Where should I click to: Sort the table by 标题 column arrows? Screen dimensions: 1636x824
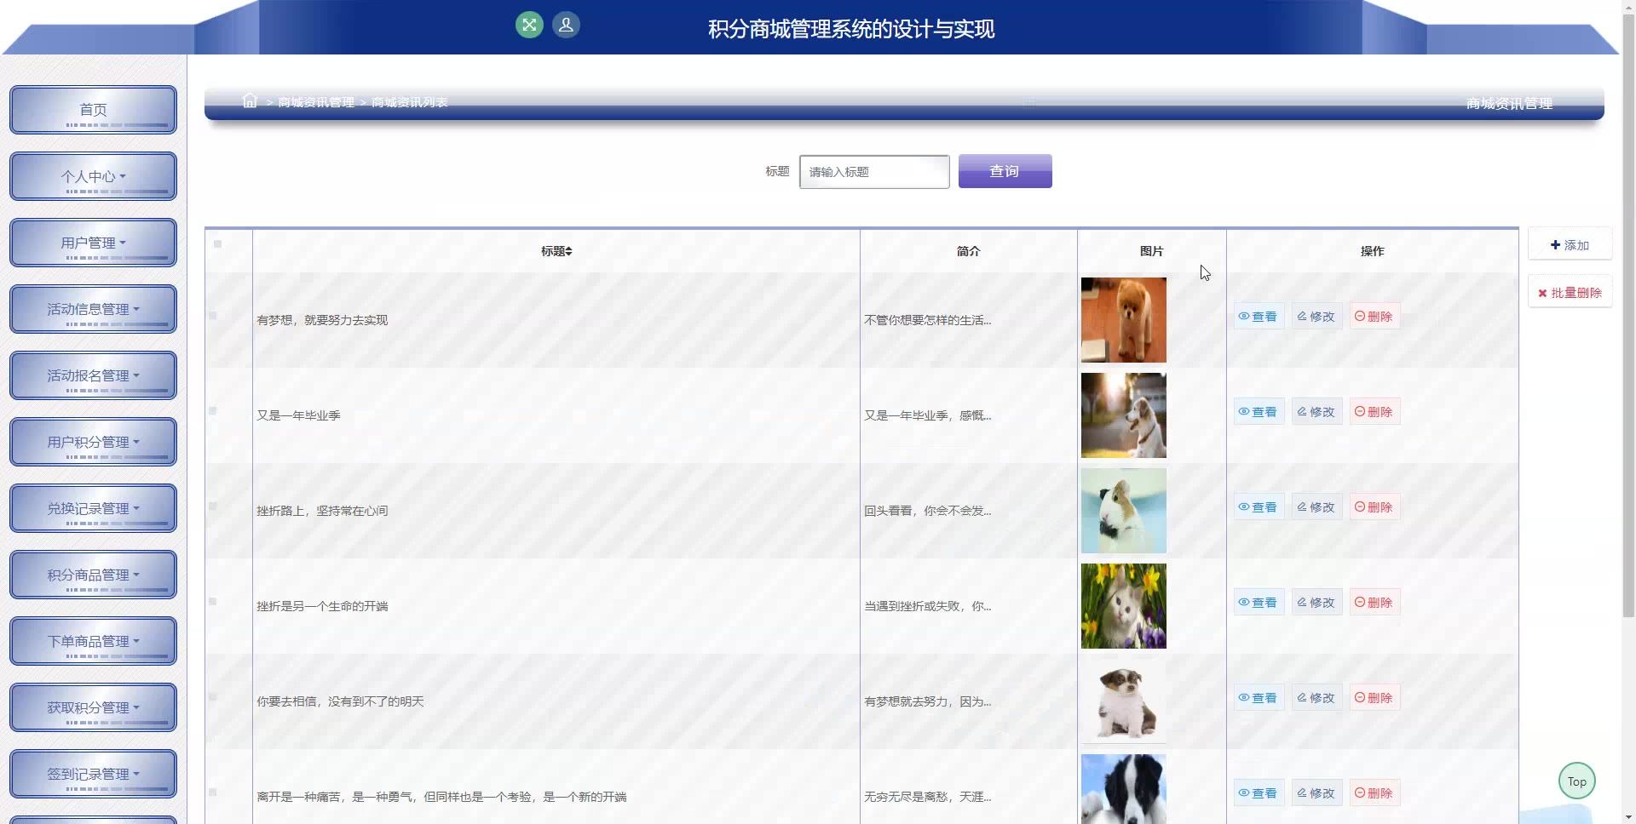568,251
